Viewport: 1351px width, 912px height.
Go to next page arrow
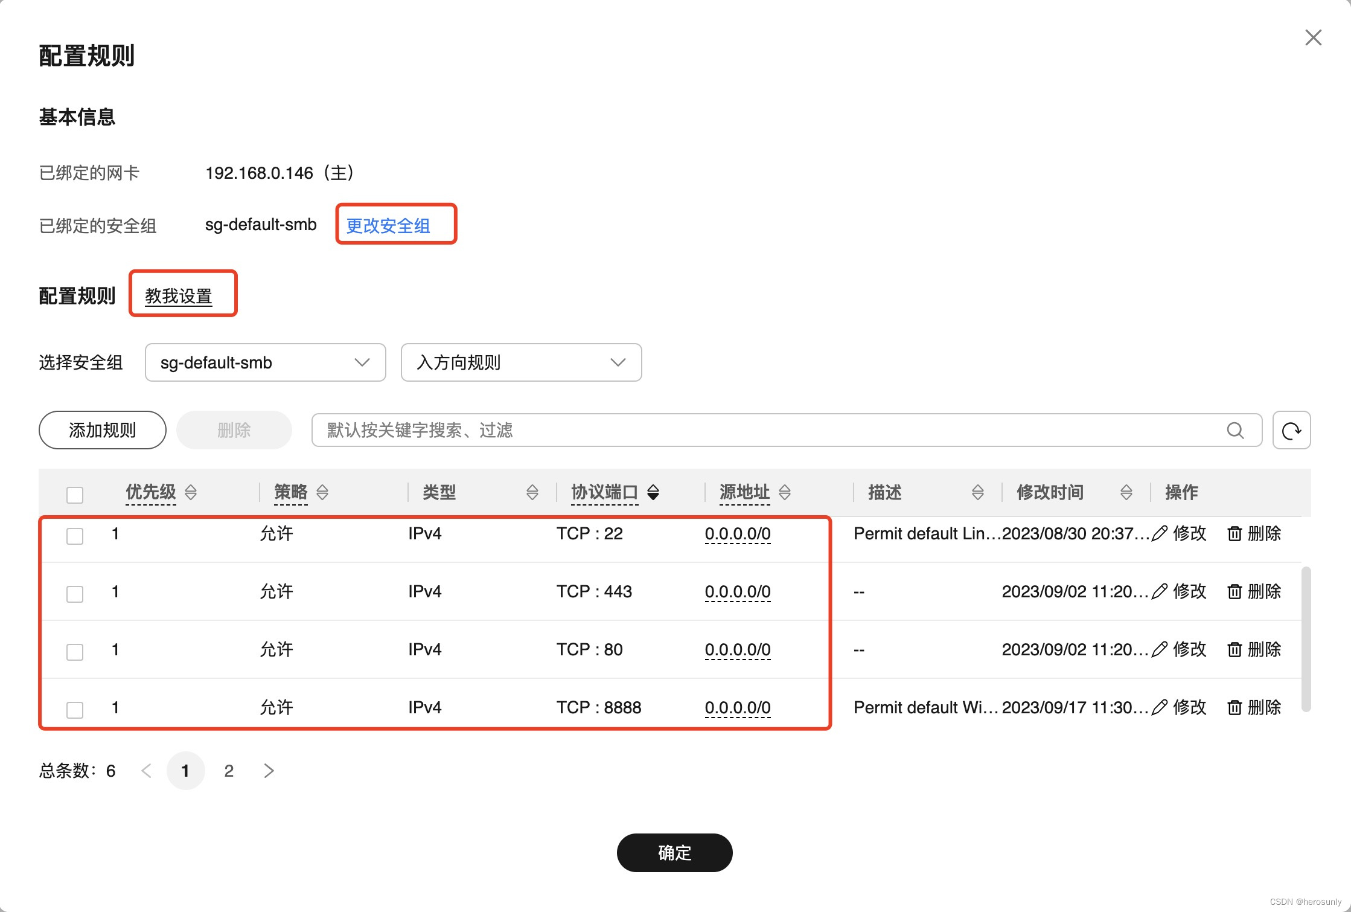(269, 771)
